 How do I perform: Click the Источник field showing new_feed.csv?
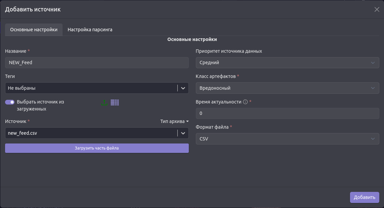(91, 133)
